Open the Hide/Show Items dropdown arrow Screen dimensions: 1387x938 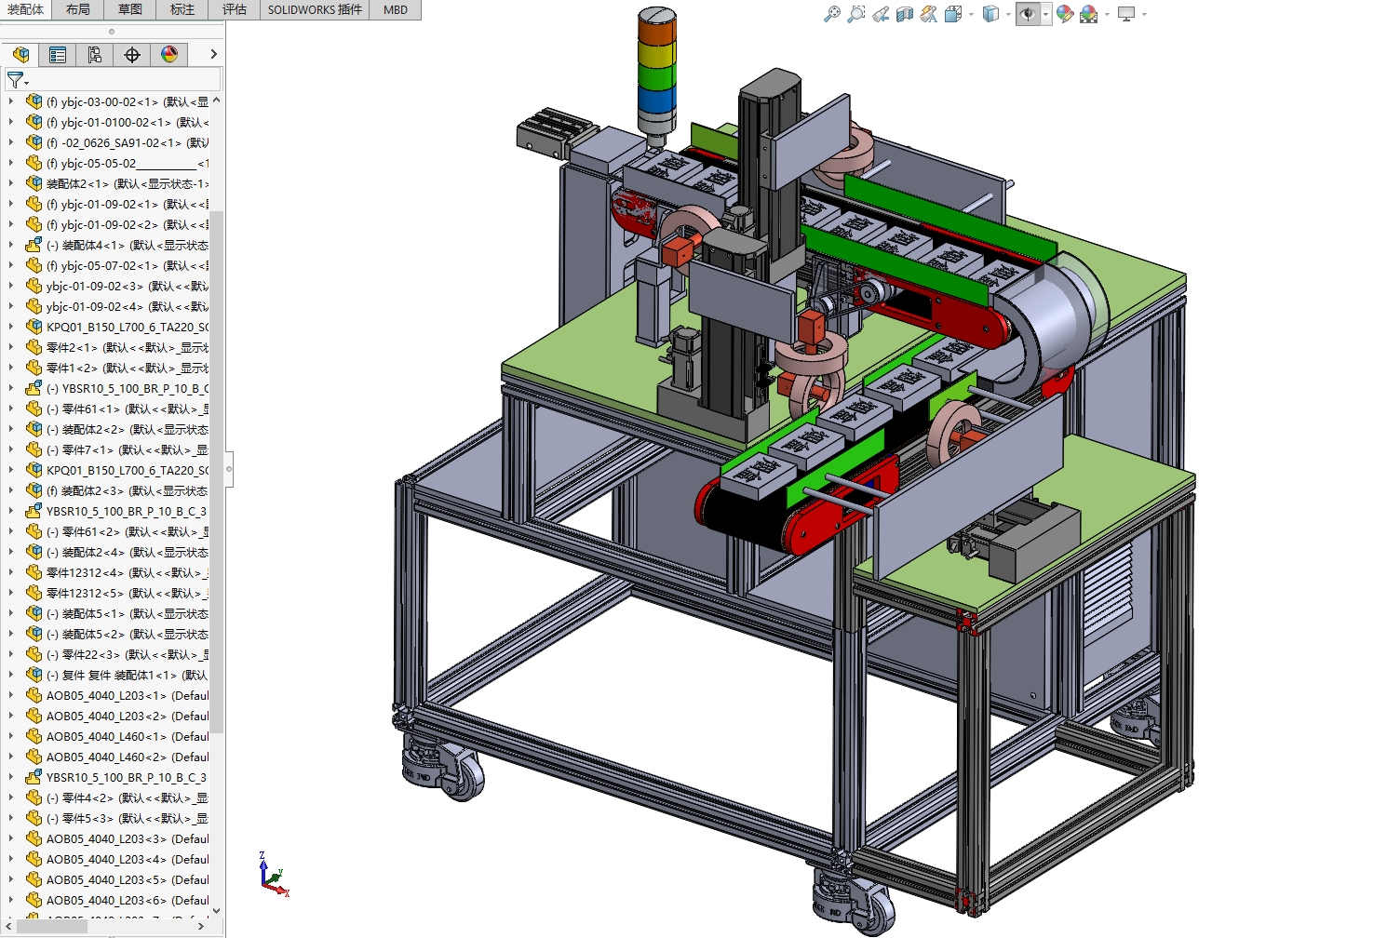(x=1046, y=14)
